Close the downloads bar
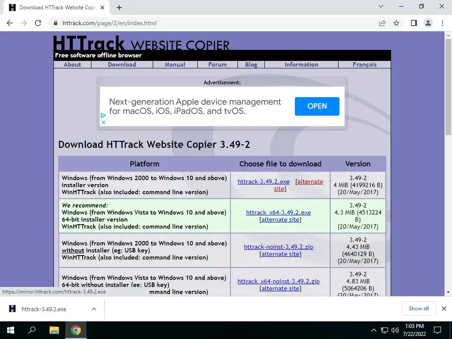 (x=444, y=309)
